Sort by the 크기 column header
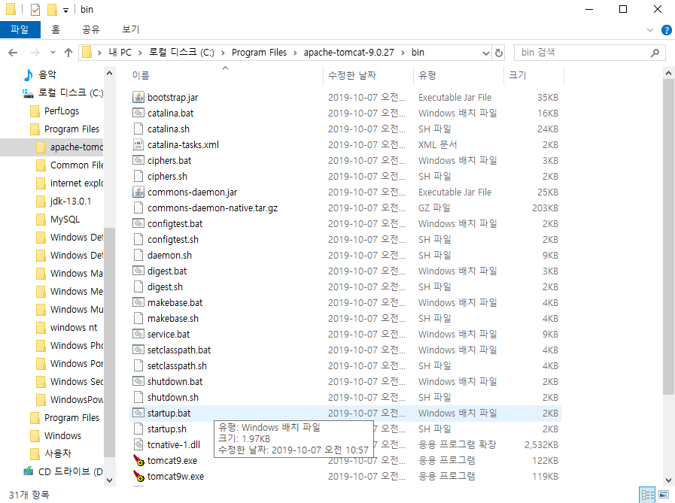Screen dimensions: 675x503 pyautogui.click(x=534, y=75)
